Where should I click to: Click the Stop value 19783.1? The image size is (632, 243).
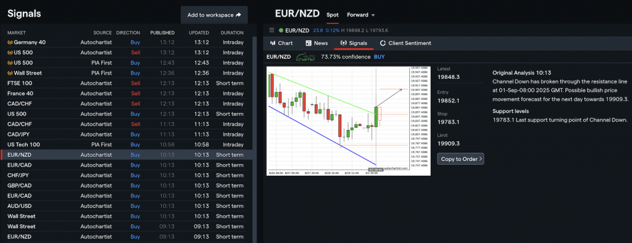pyautogui.click(x=448, y=121)
